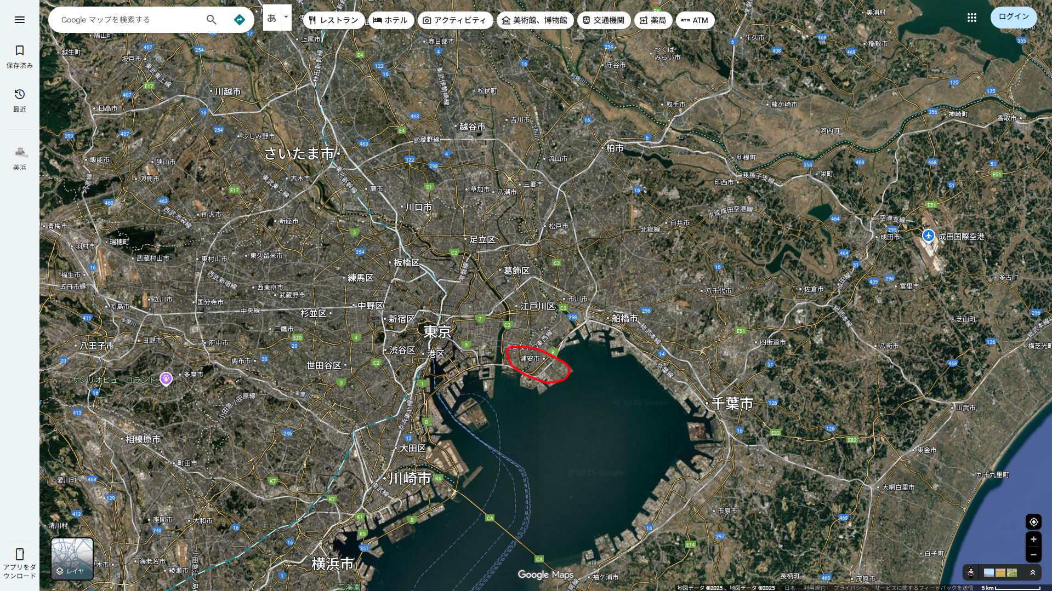Open the 最近 recent history panel
Viewport: 1052px width, 591px height.
[20, 100]
